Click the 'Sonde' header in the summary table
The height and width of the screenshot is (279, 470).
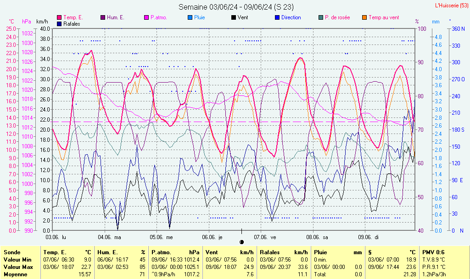click(x=12, y=252)
